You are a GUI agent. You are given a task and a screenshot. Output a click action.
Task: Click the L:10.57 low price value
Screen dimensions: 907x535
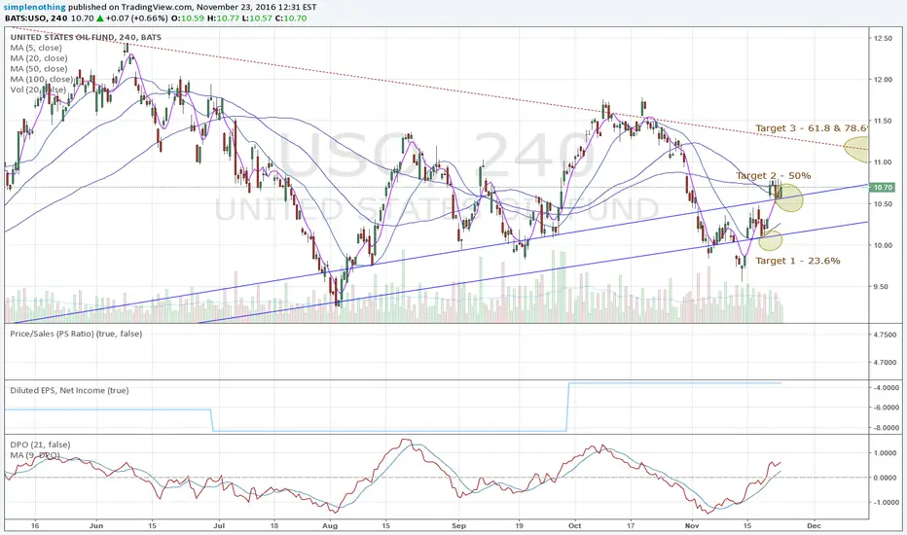[x=257, y=18]
